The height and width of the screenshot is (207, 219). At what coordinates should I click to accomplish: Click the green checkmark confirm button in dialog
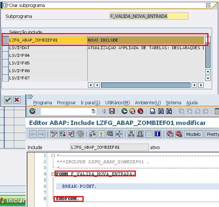point(8,99)
